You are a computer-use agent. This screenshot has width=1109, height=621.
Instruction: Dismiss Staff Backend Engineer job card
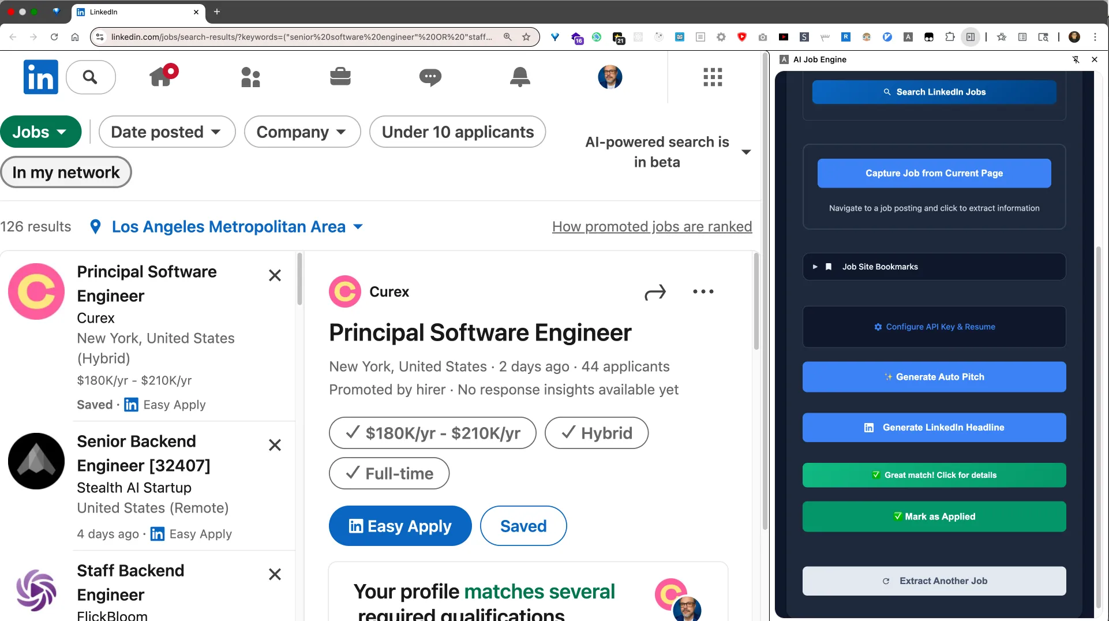point(275,574)
